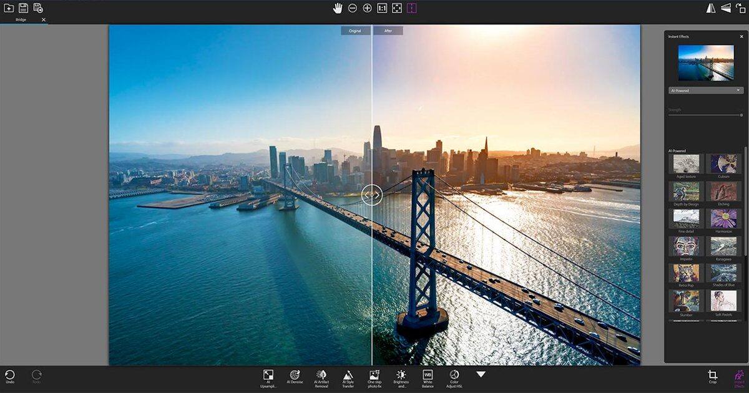749x393 pixels.
Task: Open the AI Artifact Removal tool
Action: click(321, 376)
